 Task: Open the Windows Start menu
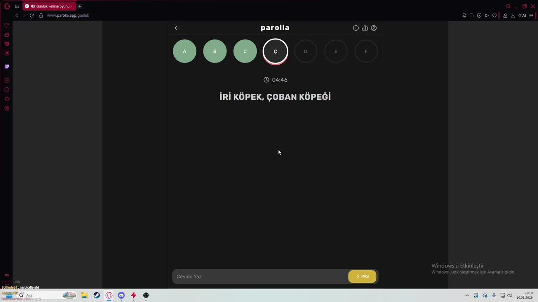[9, 296]
